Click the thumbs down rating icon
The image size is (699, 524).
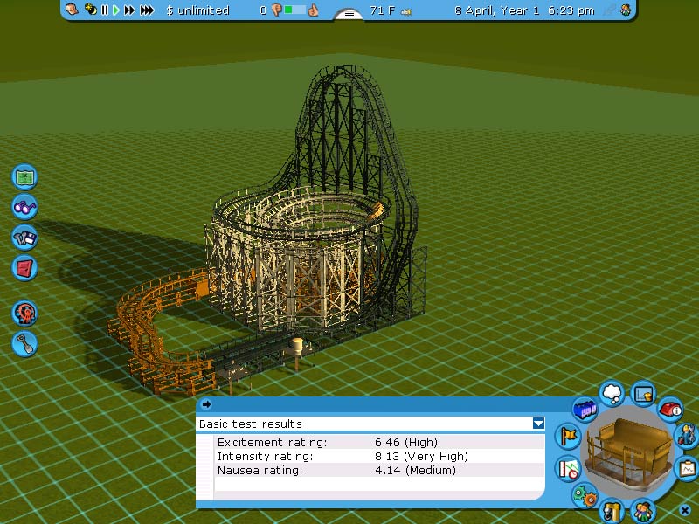tap(276, 10)
